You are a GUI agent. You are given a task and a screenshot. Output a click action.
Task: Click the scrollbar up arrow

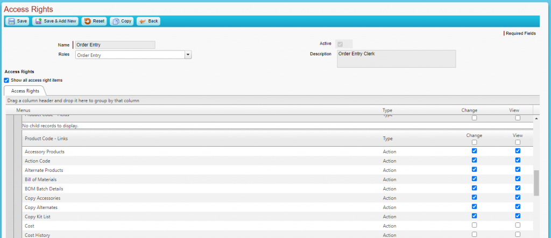pos(536,119)
